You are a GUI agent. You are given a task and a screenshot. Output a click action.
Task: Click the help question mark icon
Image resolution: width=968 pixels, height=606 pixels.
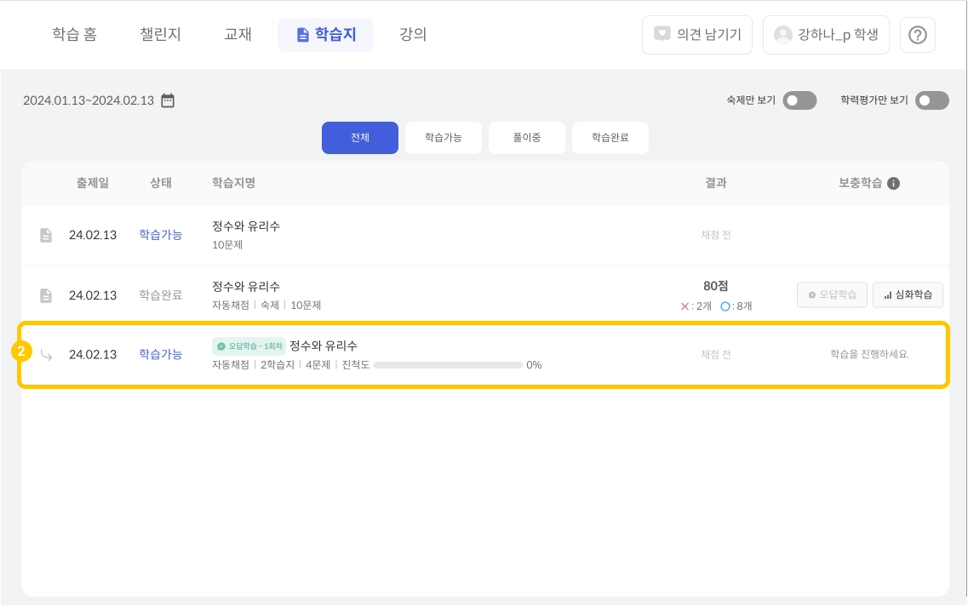coord(917,35)
